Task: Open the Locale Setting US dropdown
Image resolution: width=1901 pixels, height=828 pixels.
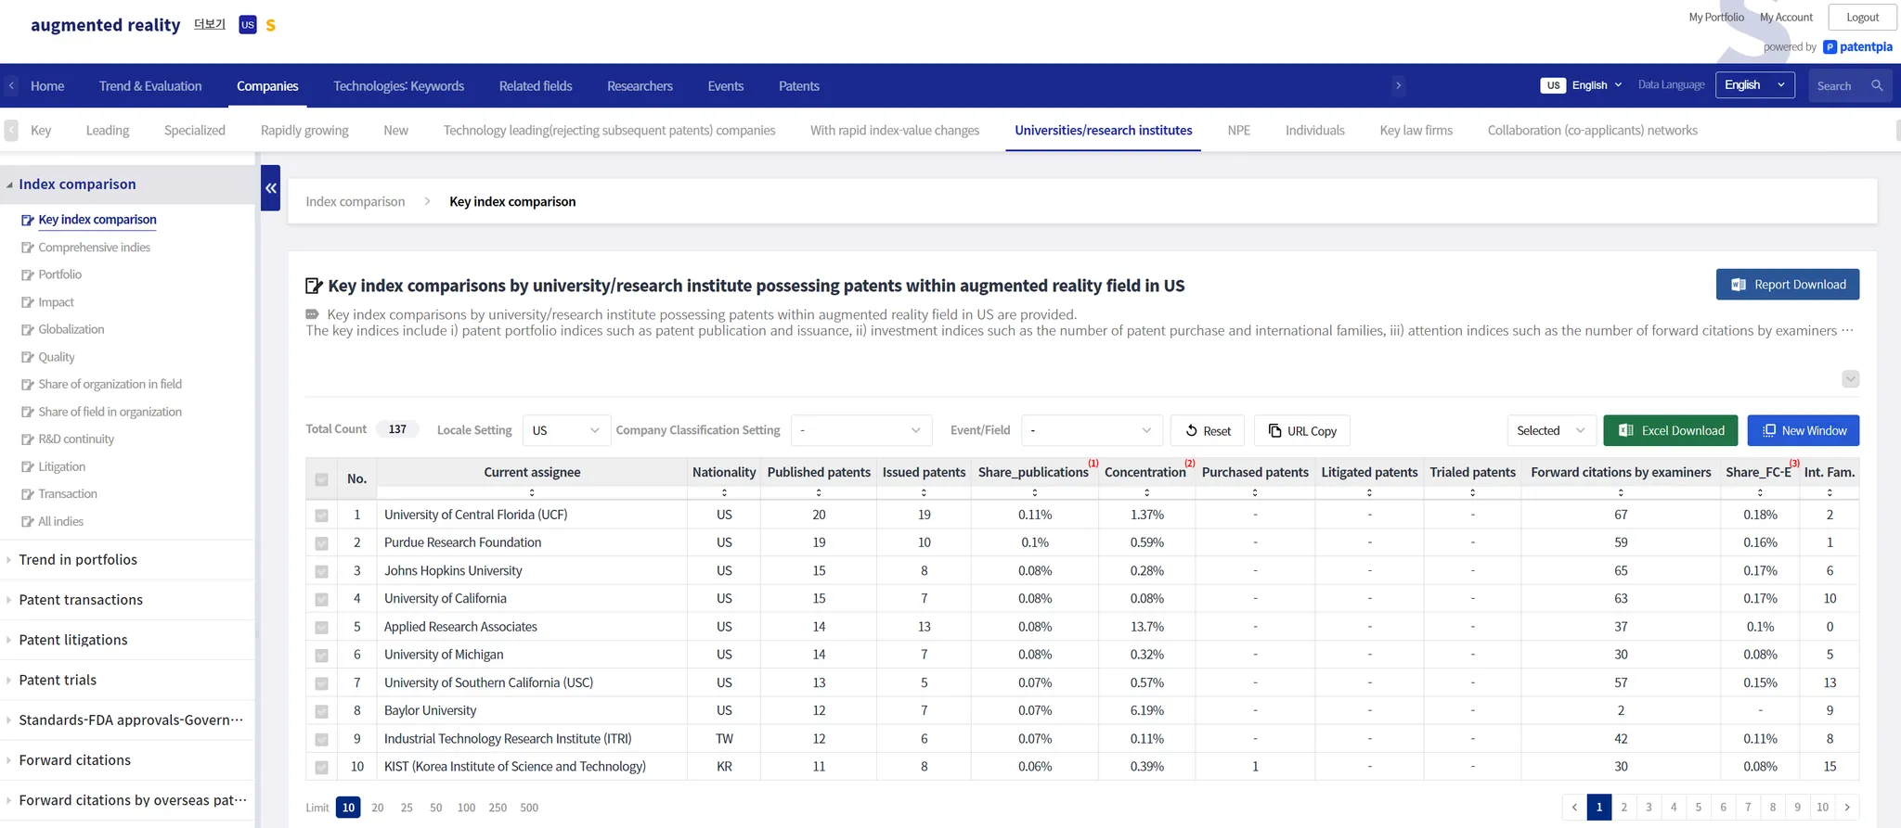Action: point(565,430)
